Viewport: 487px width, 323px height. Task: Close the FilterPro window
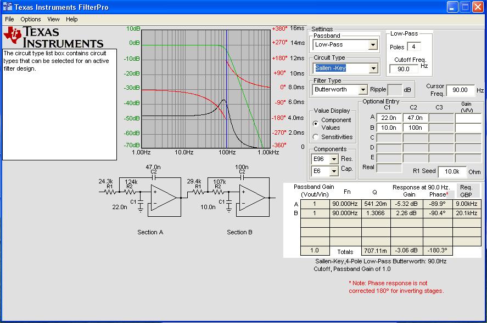pyautogui.click(x=478, y=7)
